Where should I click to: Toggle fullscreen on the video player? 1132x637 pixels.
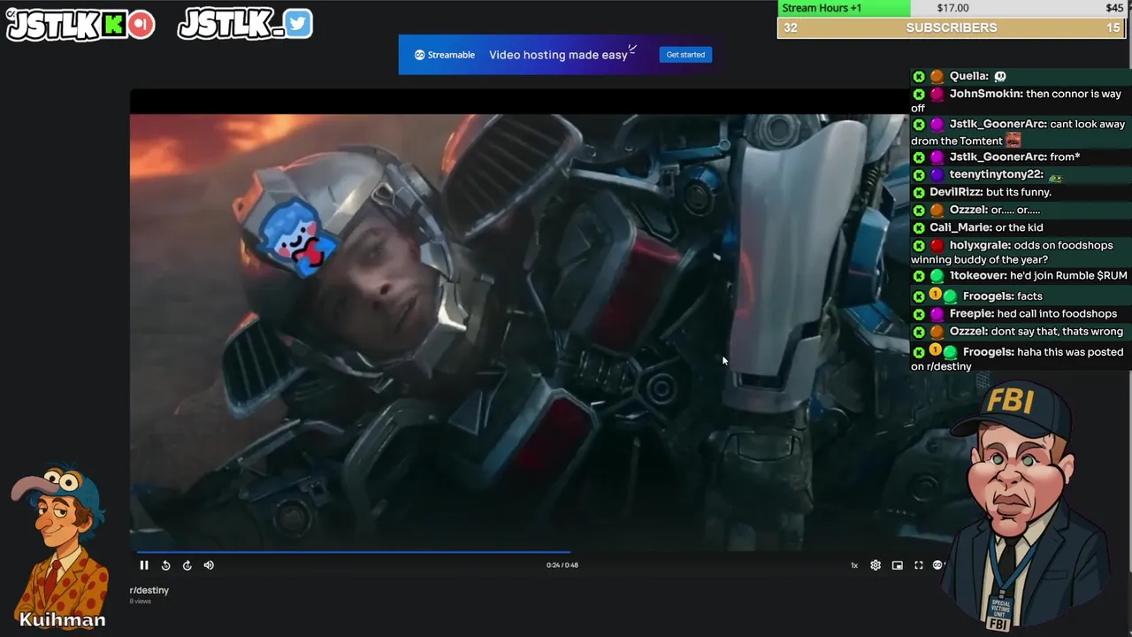[x=919, y=565]
